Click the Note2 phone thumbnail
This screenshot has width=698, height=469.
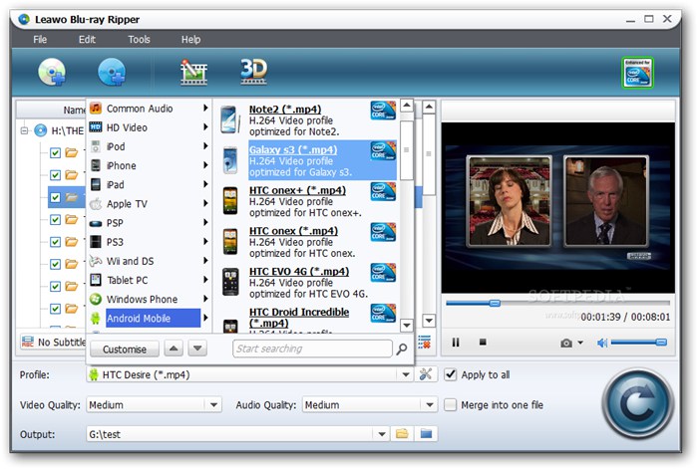[230, 119]
